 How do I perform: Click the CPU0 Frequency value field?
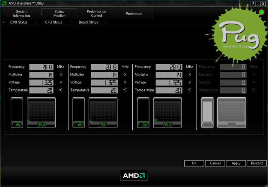41,67
